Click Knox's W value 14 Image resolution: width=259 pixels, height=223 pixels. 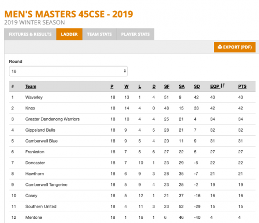(x=127, y=108)
